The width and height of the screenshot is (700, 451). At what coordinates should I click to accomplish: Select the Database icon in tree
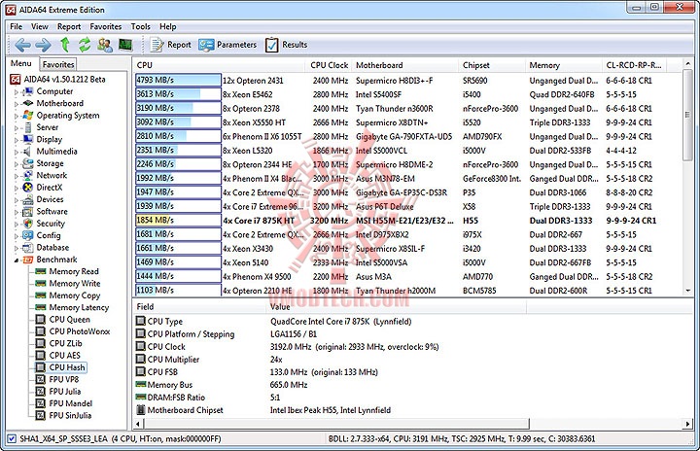tap(27, 248)
